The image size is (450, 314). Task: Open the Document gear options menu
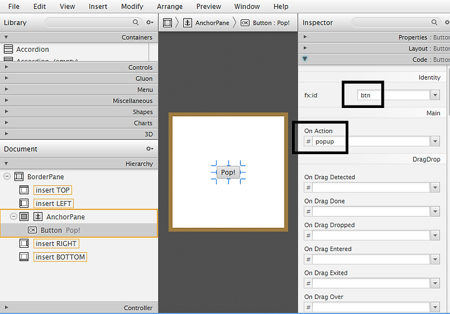coord(149,149)
